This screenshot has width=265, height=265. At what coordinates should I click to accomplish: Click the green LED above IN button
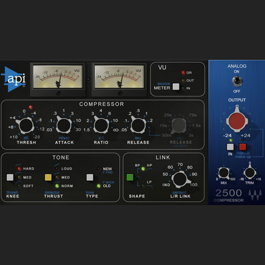coord(231,140)
